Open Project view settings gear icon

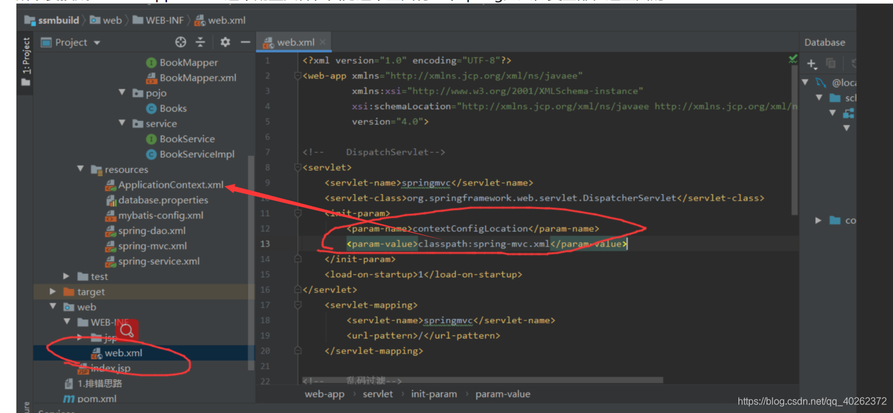(x=224, y=42)
